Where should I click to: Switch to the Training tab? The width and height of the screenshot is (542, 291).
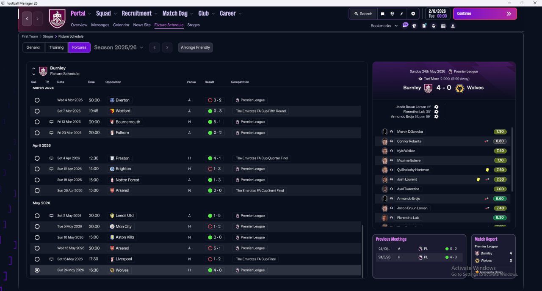56,47
